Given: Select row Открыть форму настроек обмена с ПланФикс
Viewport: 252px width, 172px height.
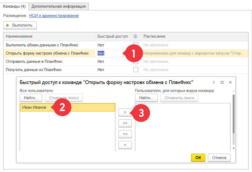Looking at the screenshot, I should (x=126, y=53).
